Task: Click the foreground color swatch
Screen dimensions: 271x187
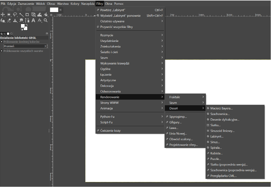Action: (23, 26)
